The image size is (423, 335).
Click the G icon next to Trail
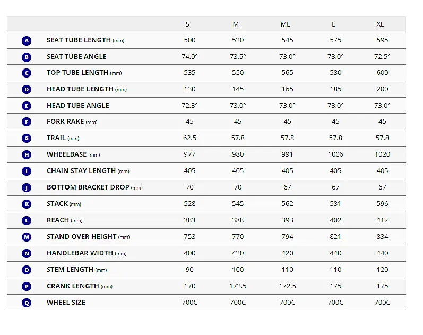coord(27,138)
